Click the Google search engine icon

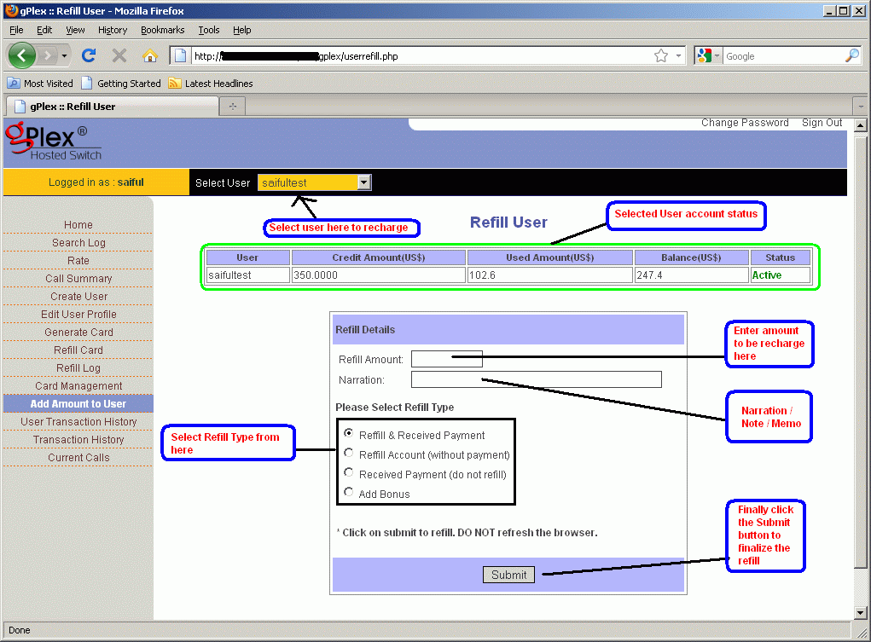[x=705, y=55]
